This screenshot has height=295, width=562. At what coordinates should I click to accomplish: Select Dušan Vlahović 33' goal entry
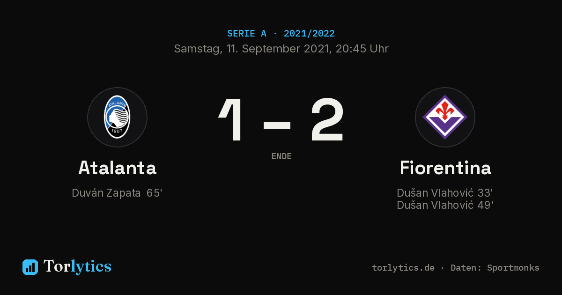pos(445,193)
